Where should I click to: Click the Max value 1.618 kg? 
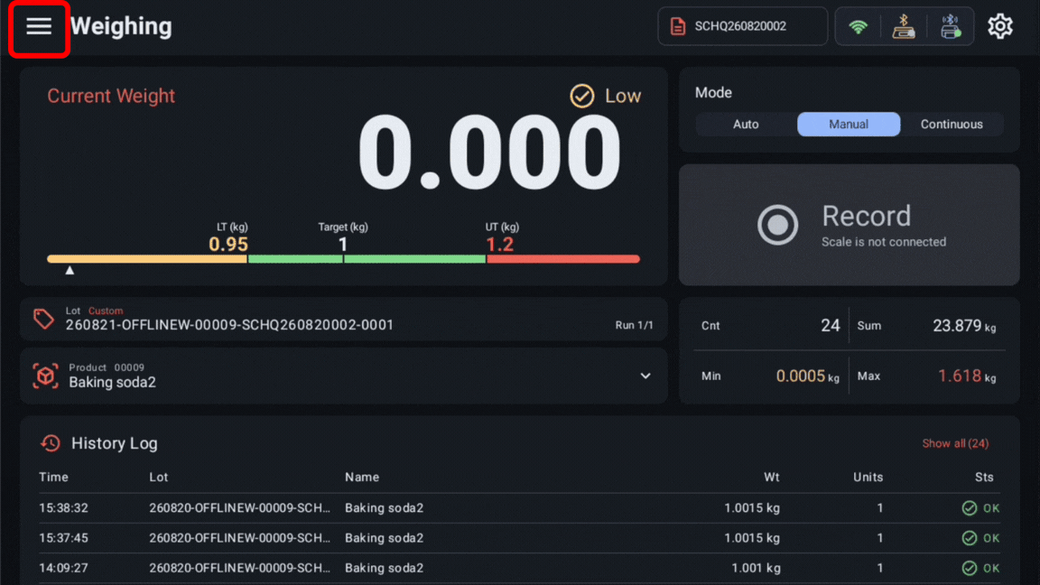click(x=966, y=376)
